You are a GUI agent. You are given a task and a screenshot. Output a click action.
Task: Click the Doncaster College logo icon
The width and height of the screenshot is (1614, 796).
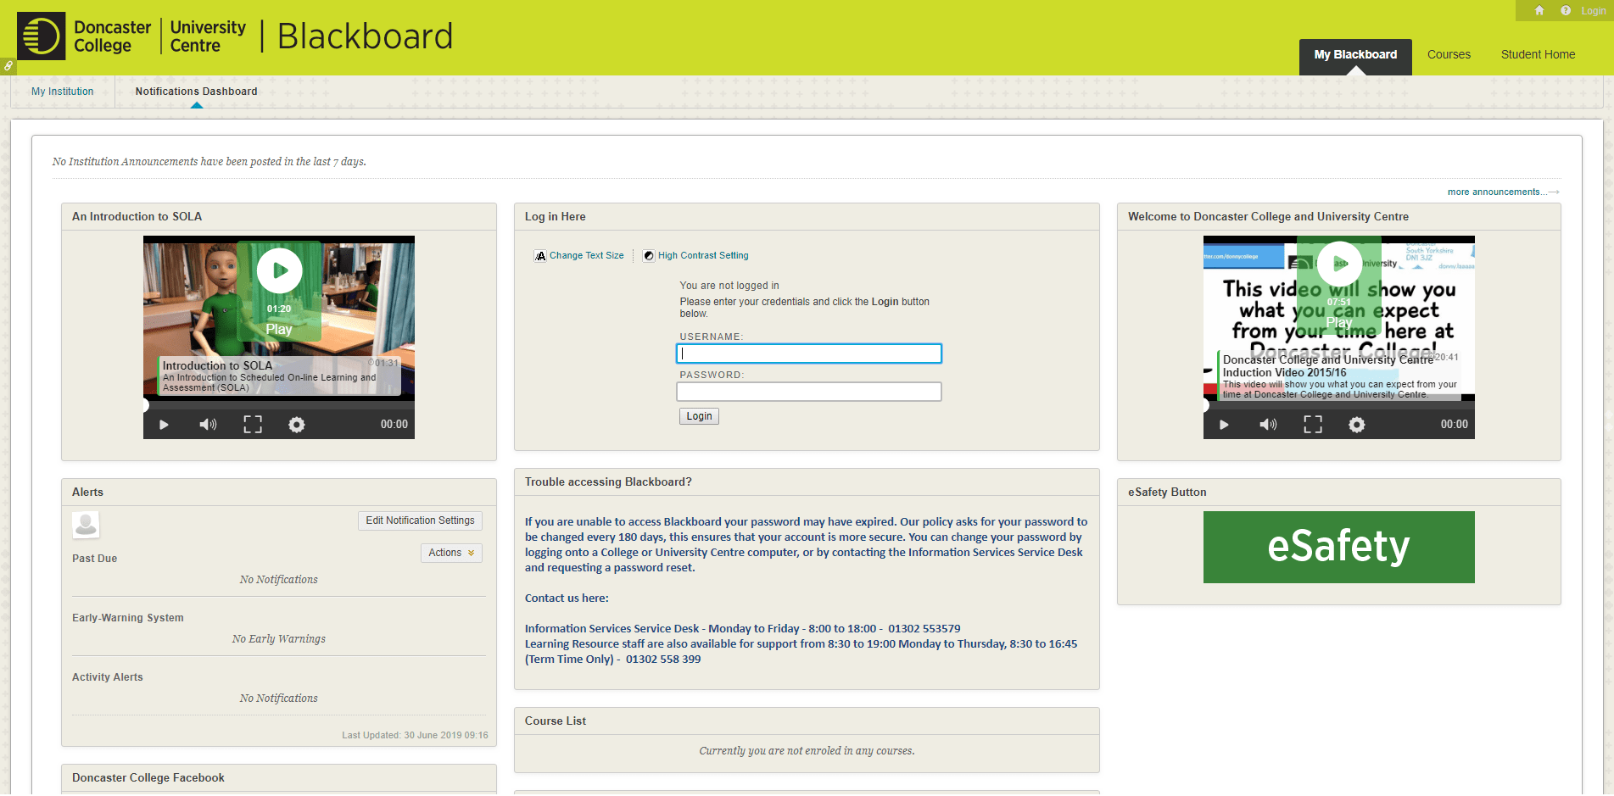click(41, 36)
